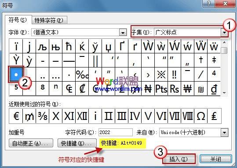Choose the Pts peseta symbol
The height and width of the screenshot is (168, 237).
(x=161, y=88)
